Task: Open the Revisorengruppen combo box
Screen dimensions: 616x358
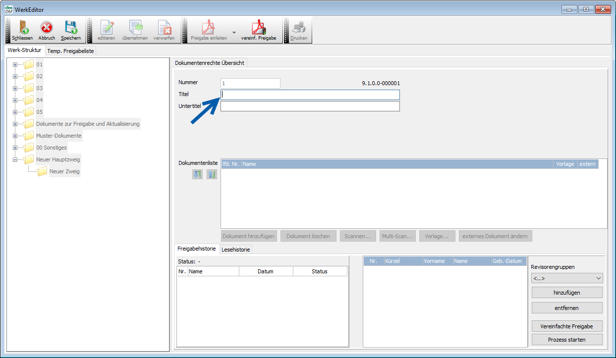Action: [567, 278]
